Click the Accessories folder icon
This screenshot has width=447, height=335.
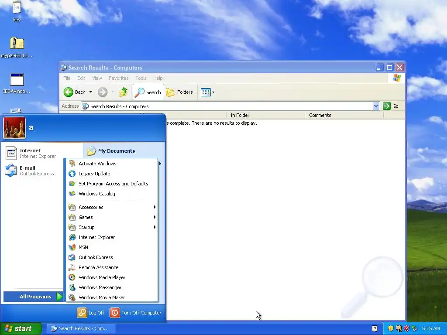pos(72,207)
